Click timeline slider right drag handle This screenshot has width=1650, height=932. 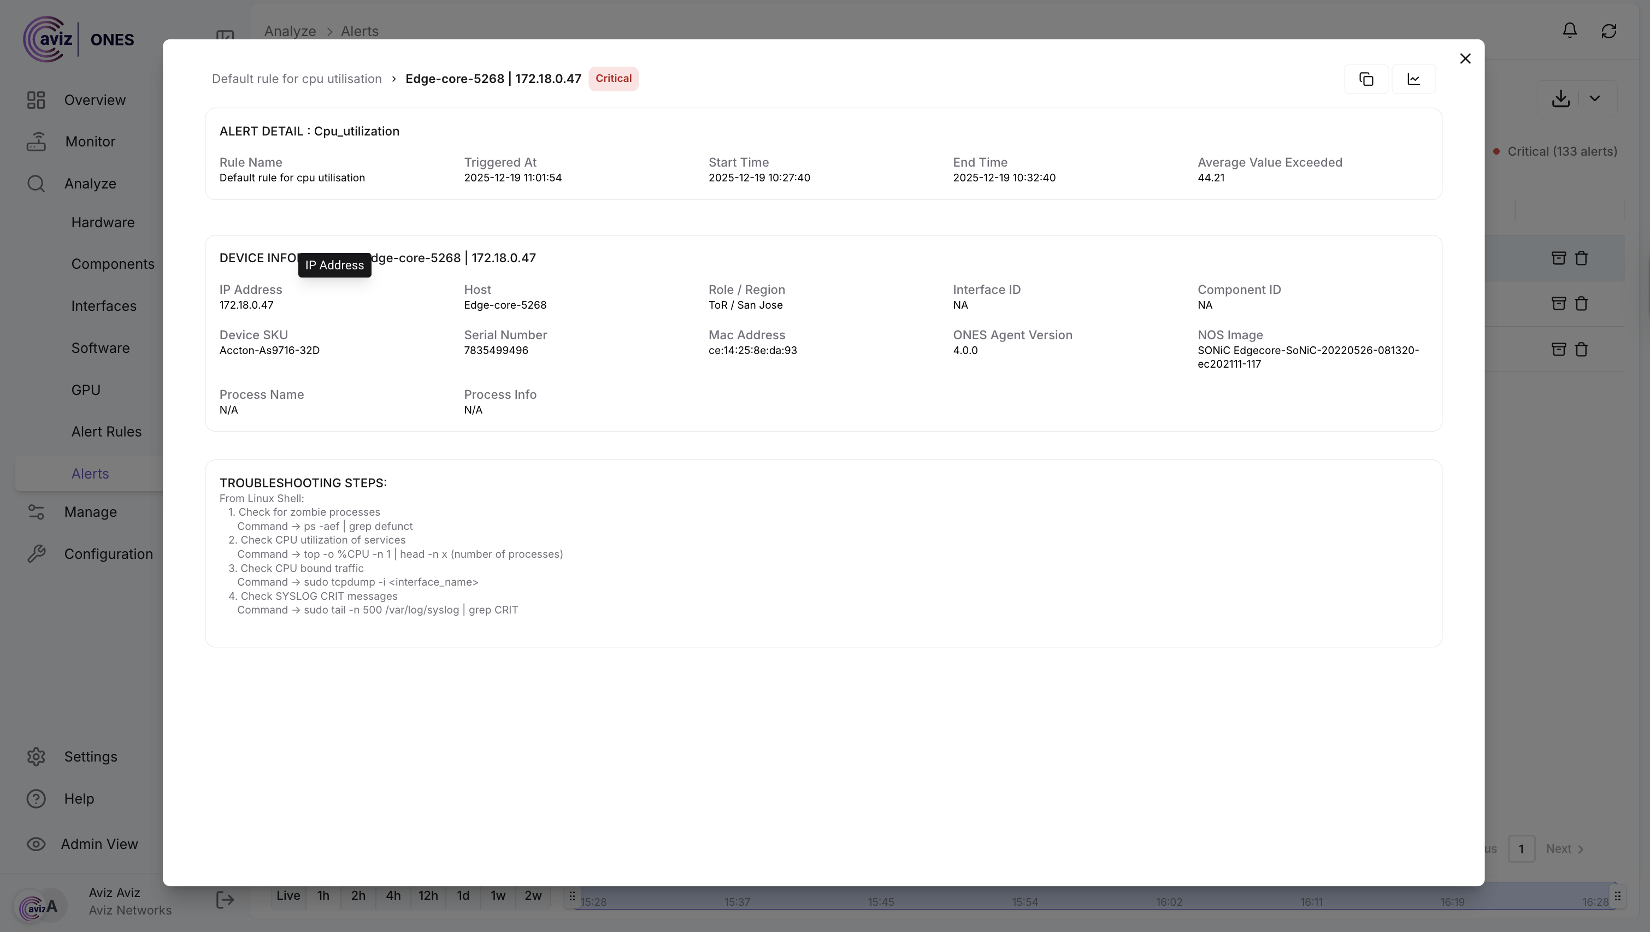(1617, 896)
